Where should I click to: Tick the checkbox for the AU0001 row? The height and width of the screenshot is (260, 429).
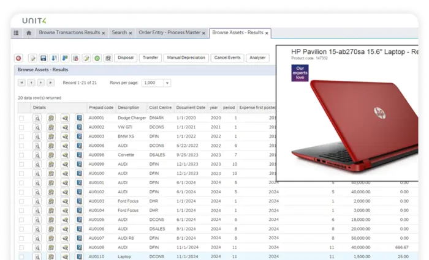pos(21,117)
